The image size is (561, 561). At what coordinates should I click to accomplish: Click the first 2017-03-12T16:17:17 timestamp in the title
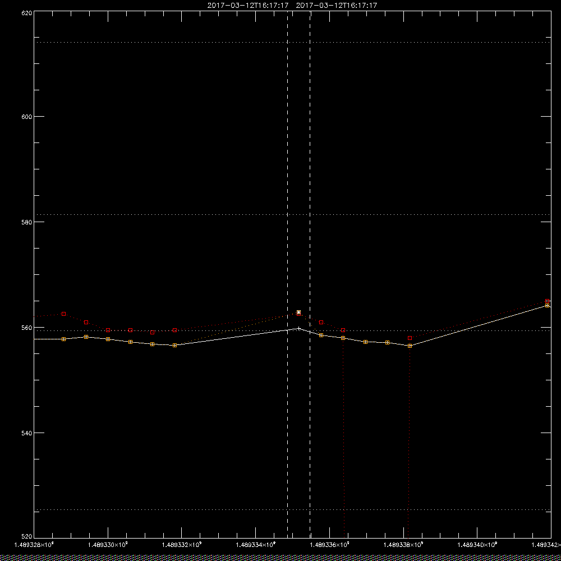coord(247,6)
